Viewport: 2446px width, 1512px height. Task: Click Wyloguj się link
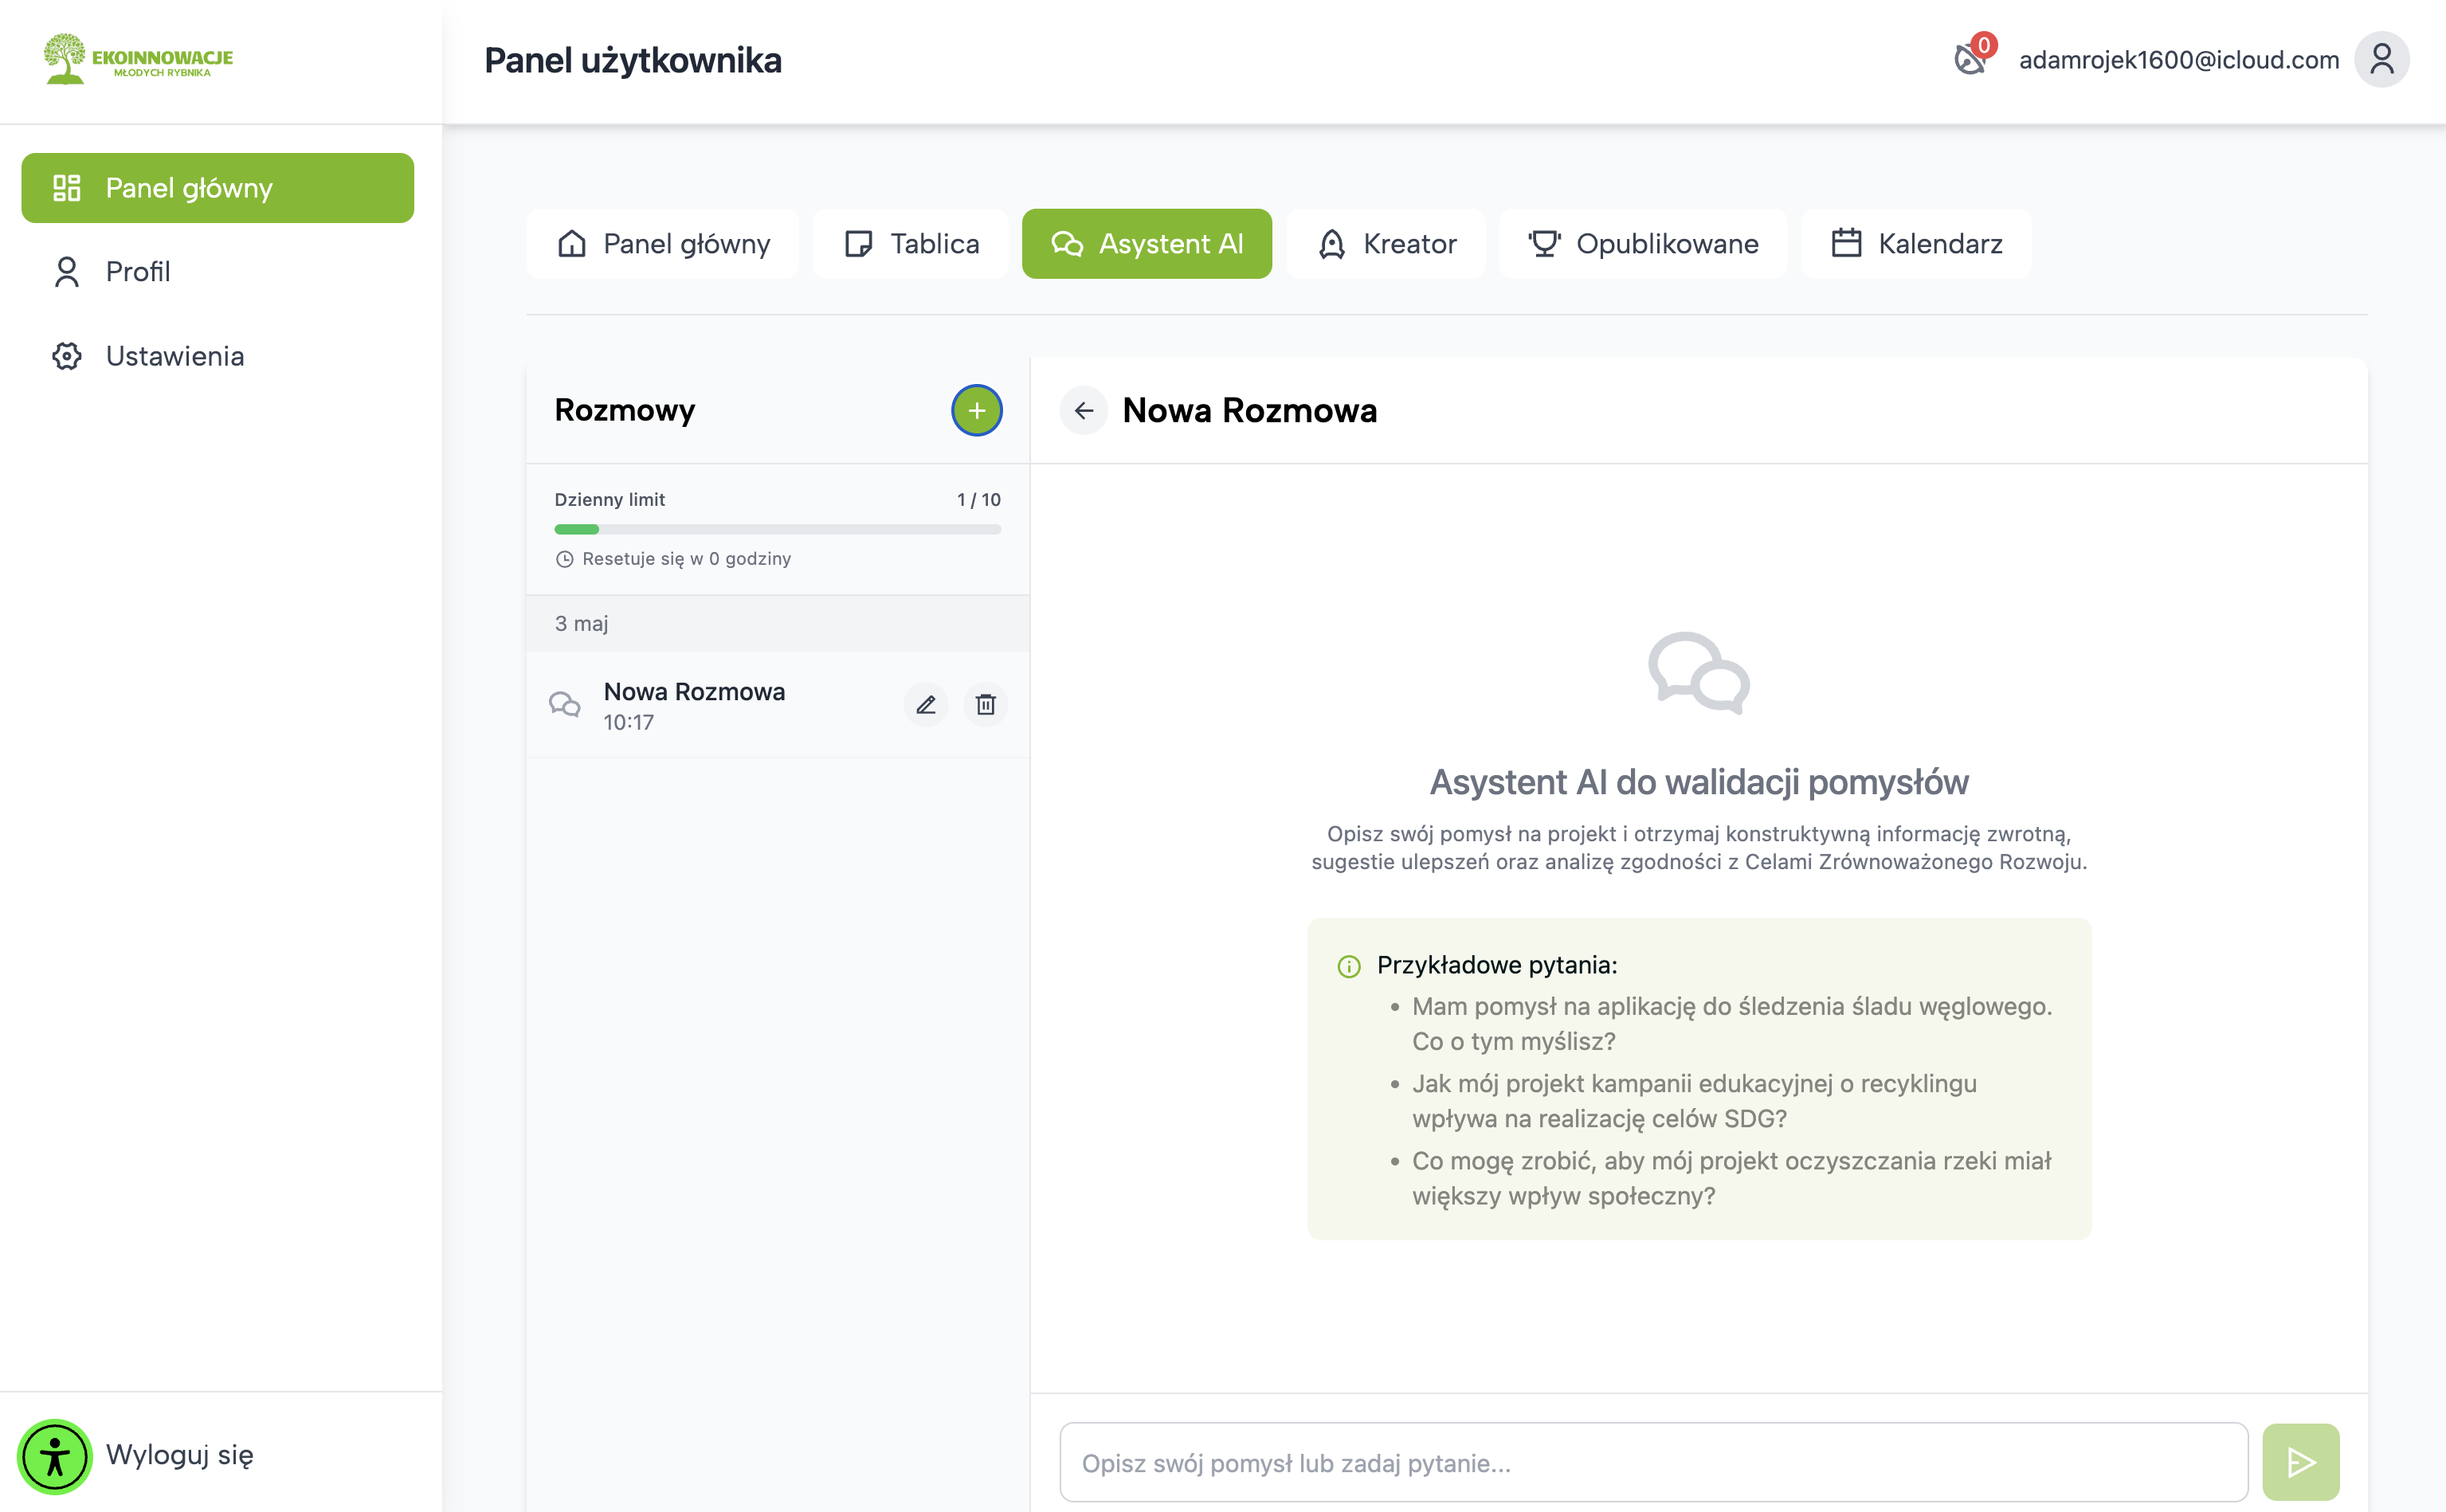click(179, 1454)
